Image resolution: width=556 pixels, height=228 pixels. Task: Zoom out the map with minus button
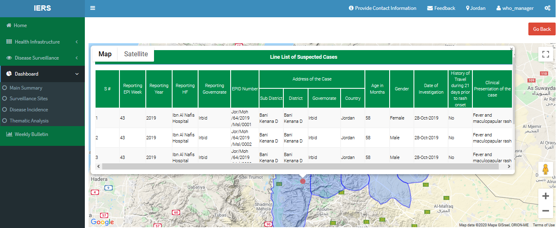546,211
